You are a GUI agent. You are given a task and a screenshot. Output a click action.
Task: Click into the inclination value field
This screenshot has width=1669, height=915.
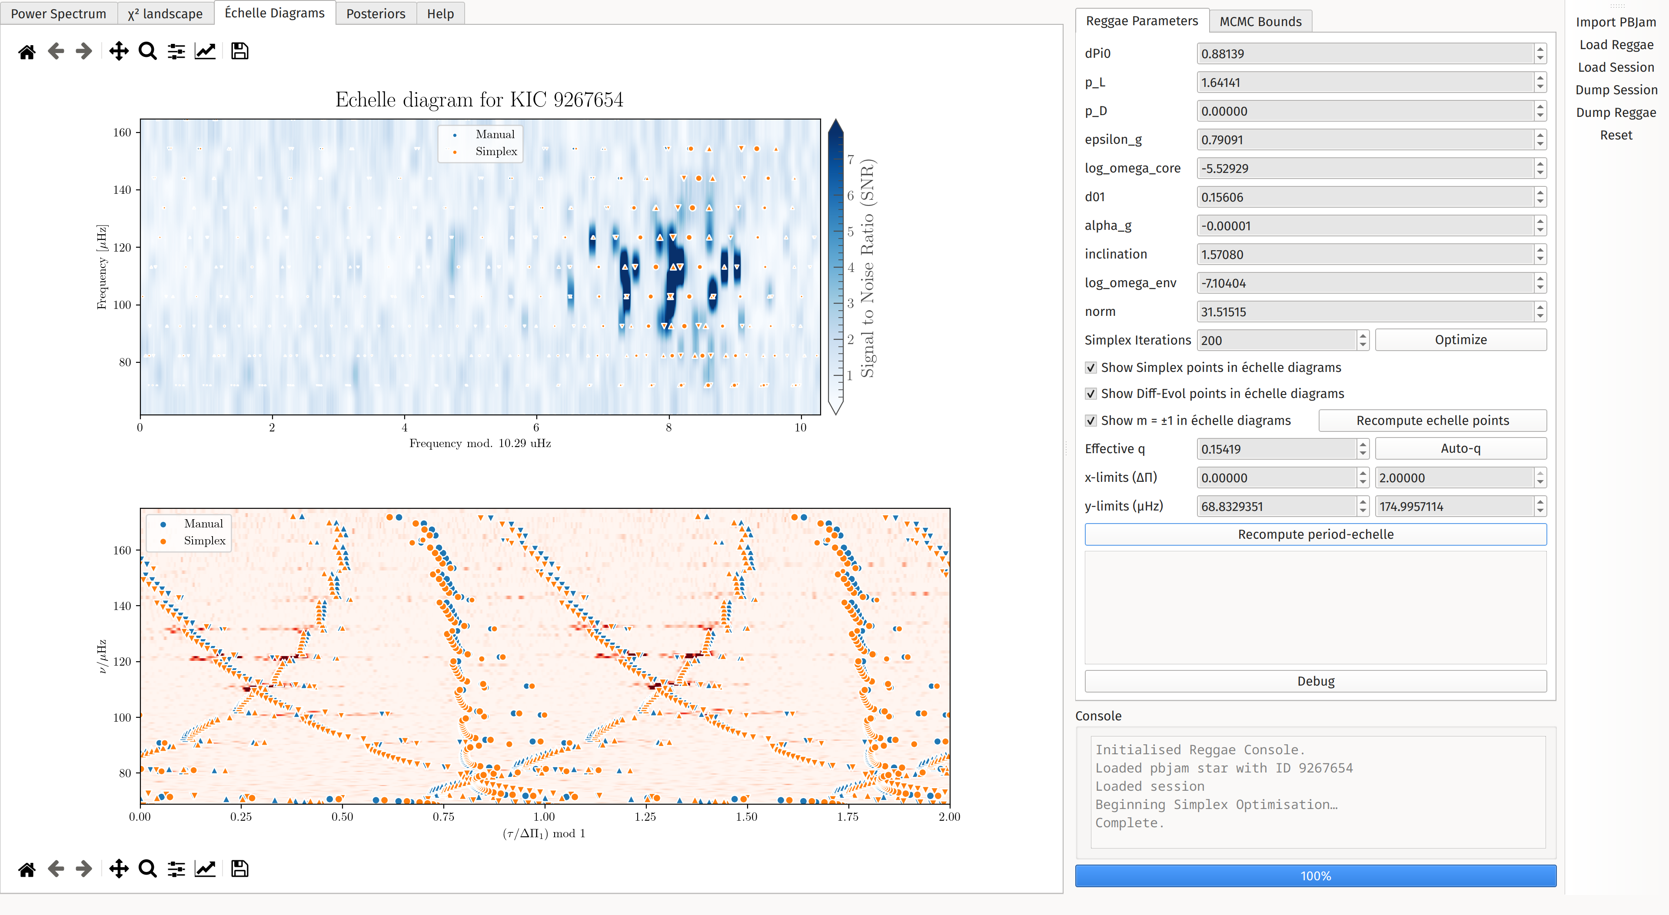(x=1364, y=255)
